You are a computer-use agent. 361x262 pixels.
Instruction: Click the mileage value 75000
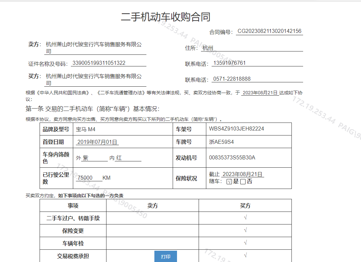click(x=85, y=178)
